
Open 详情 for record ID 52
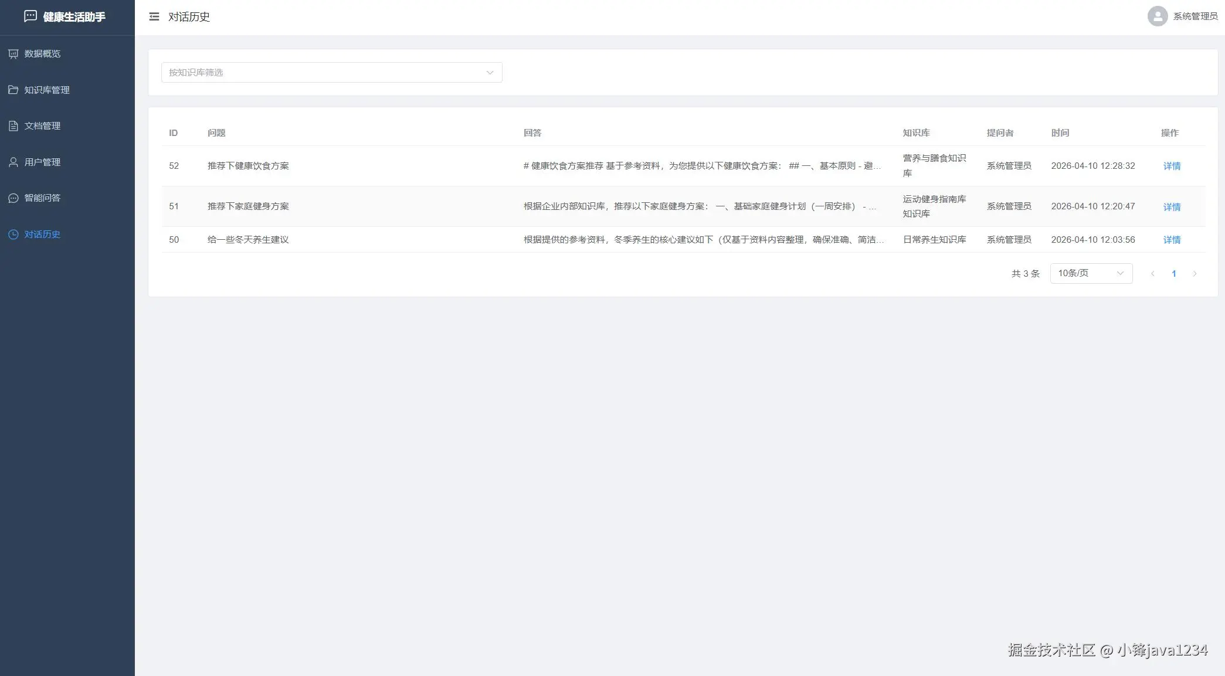coord(1172,166)
